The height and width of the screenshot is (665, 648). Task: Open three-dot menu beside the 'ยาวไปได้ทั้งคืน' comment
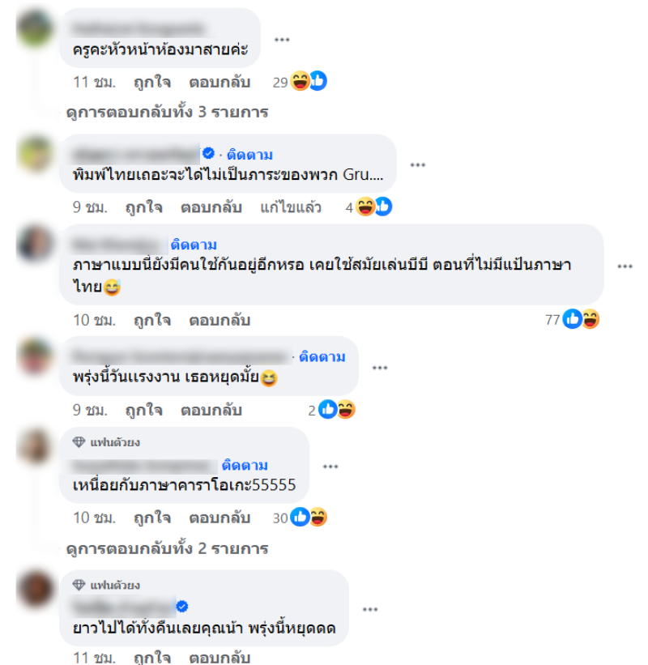tap(370, 609)
